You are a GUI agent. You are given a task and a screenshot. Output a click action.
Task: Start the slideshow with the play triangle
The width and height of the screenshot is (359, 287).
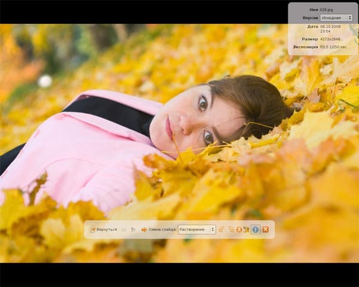(133, 230)
